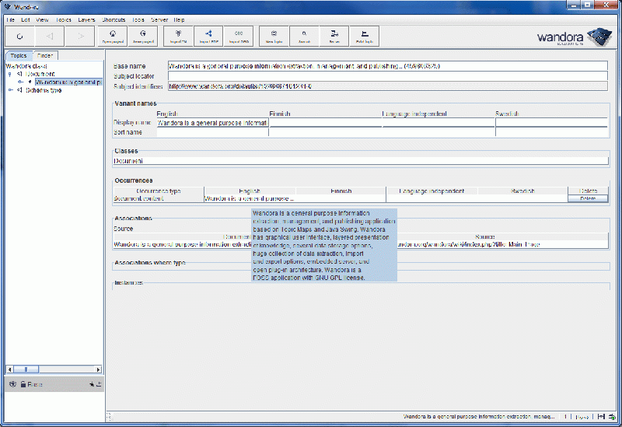622x427 pixels.
Task: Click the New topic toolbar button
Action: (x=273, y=36)
